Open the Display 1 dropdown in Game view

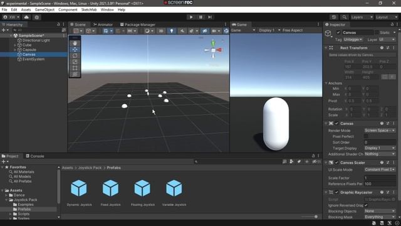pyautogui.click(x=269, y=30)
